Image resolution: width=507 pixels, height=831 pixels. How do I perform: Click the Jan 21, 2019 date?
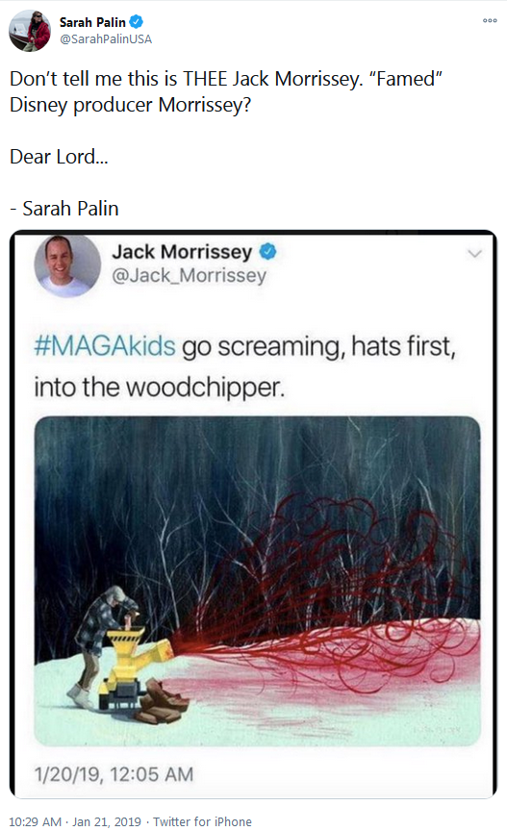click(x=107, y=821)
